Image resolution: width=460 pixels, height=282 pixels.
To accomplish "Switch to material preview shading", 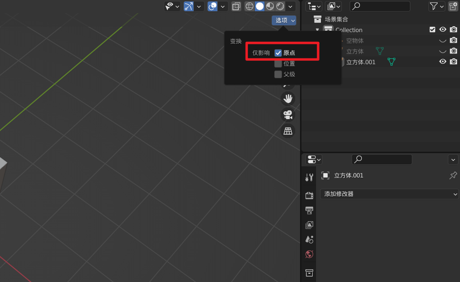I will (270, 6).
